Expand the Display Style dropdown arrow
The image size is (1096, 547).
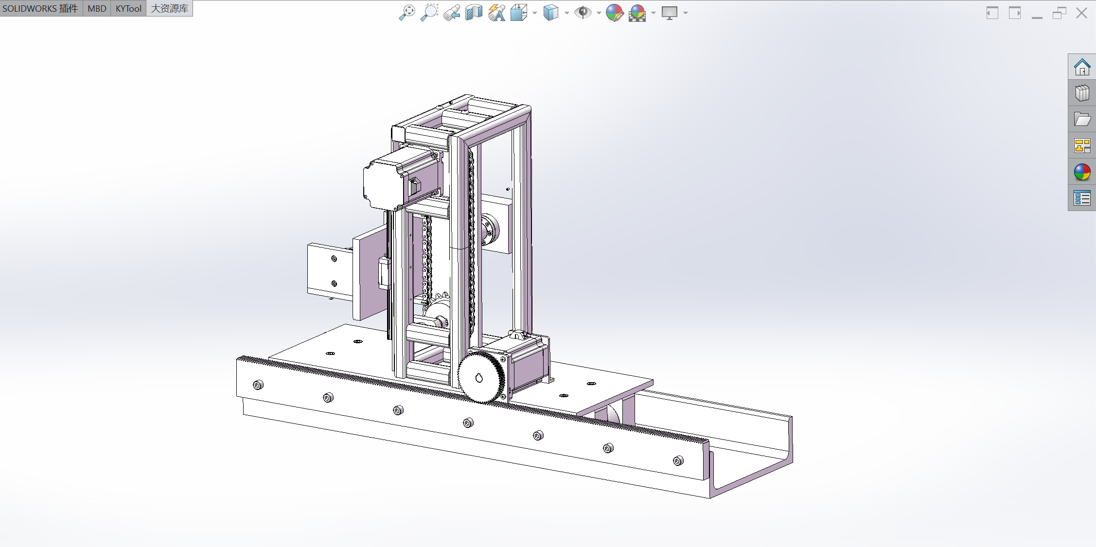[567, 13]
